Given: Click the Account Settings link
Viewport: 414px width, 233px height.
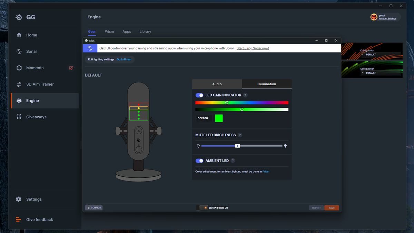Looking at the screenshot, I should click(x=387, y=19).
